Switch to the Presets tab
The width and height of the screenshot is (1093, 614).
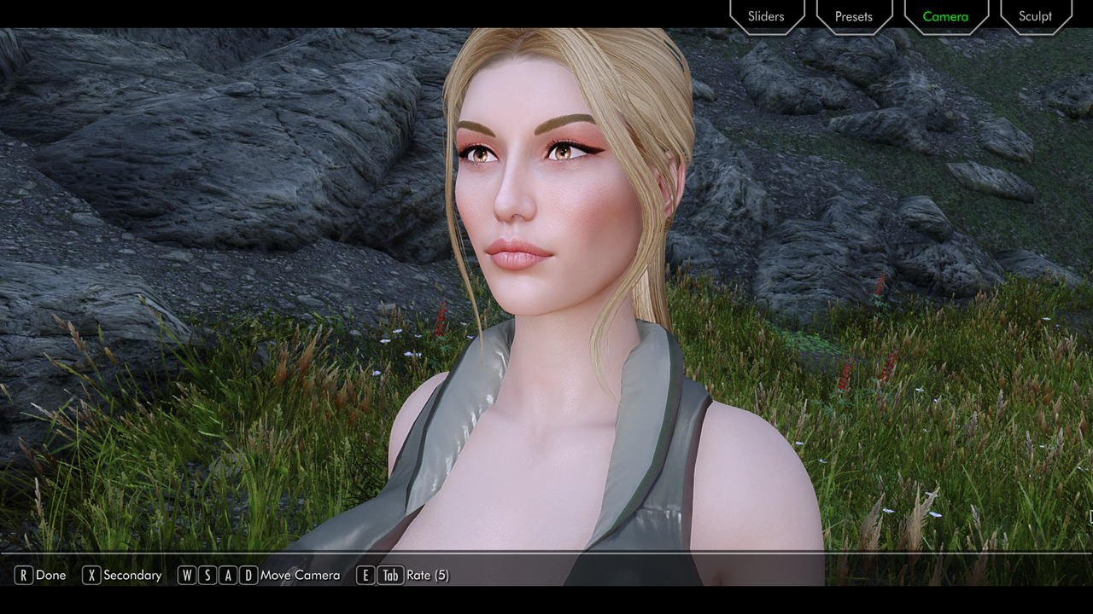pos(854,16)
